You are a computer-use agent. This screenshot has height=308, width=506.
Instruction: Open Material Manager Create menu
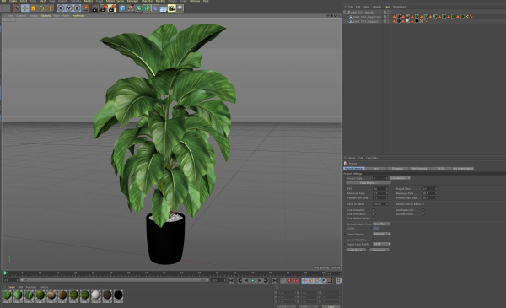[11, 287]
